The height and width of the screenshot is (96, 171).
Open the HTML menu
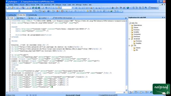(x=38, y=5)
